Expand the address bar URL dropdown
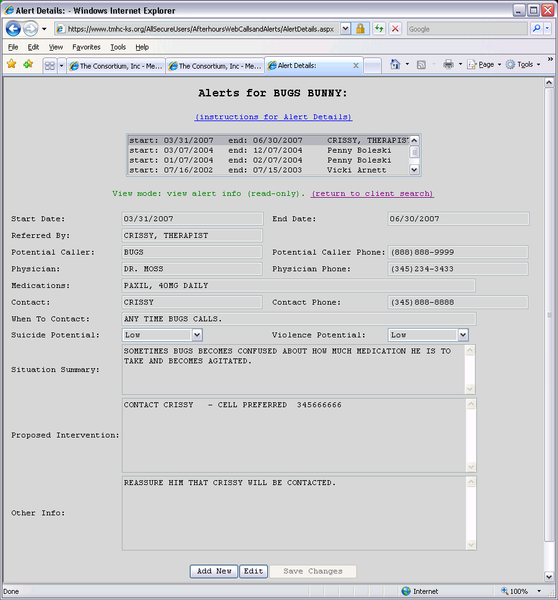Screen dimensions: 558x600 click(345, 28)
